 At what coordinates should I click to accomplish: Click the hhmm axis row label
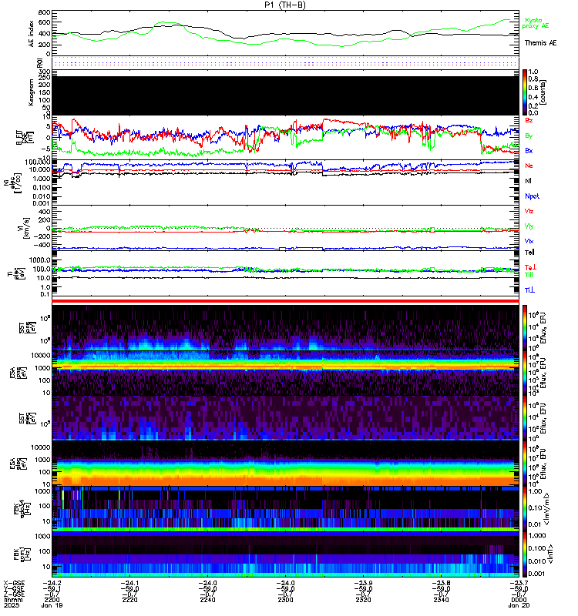coord(13,600)
